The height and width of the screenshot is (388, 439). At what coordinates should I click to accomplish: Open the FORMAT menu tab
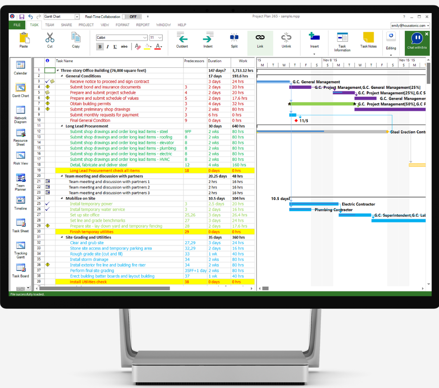coord(122,25)
